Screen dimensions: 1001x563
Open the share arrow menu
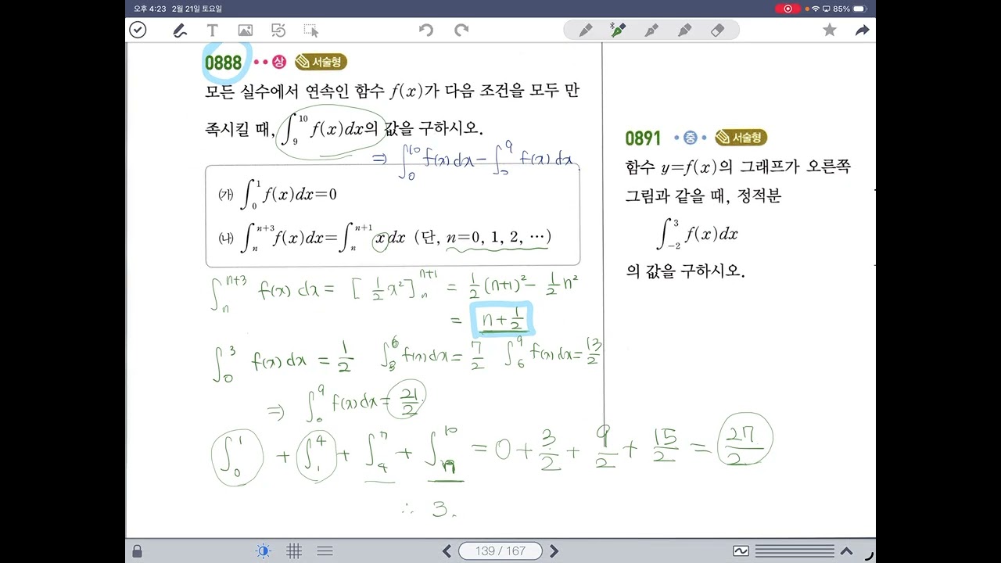(x=863, y=30)
